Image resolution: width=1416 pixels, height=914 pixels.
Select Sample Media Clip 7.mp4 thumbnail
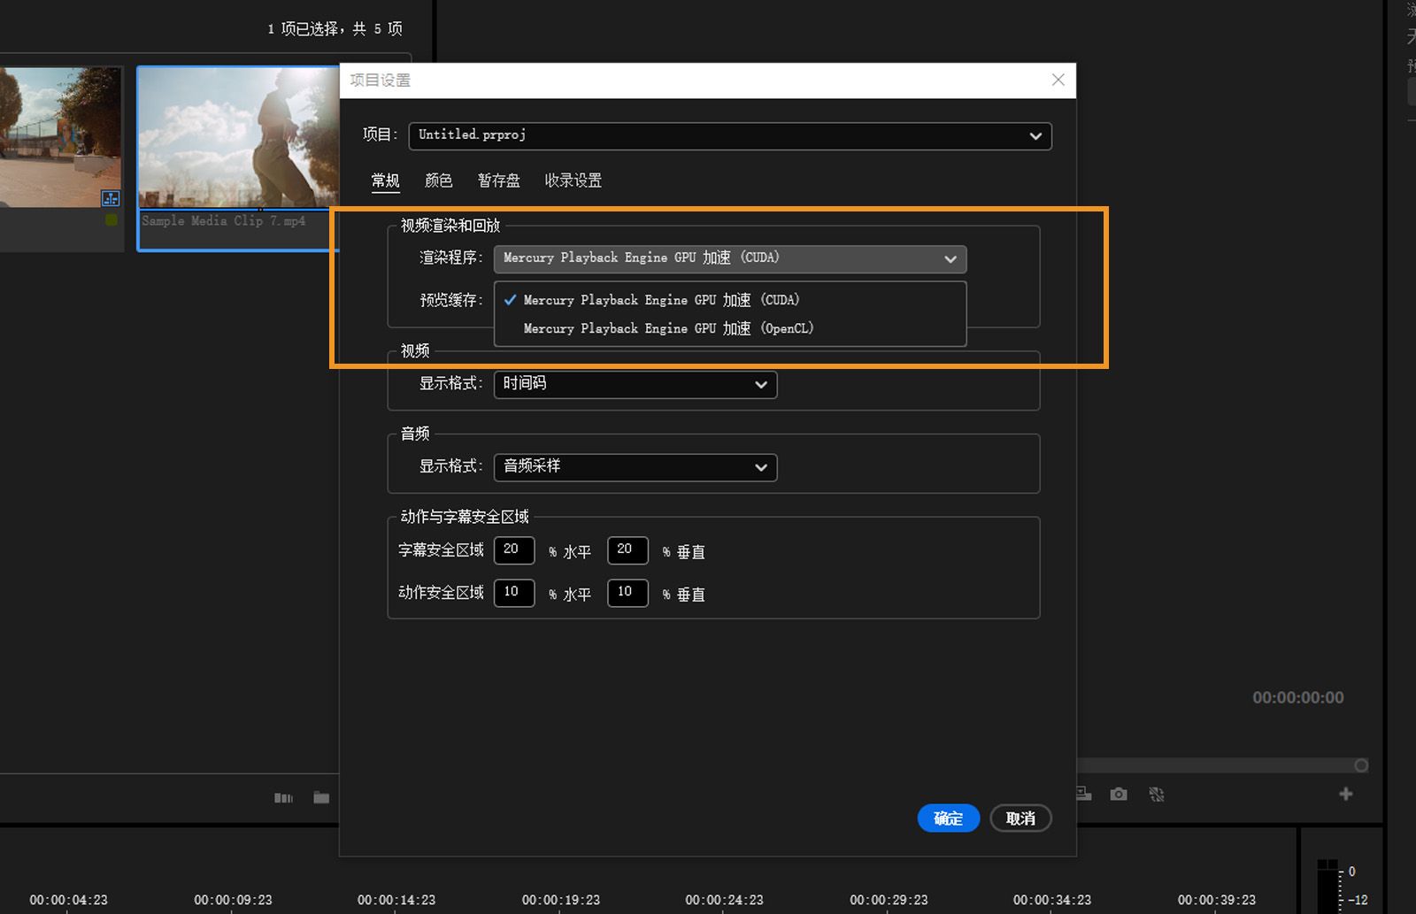pos(238,138)
